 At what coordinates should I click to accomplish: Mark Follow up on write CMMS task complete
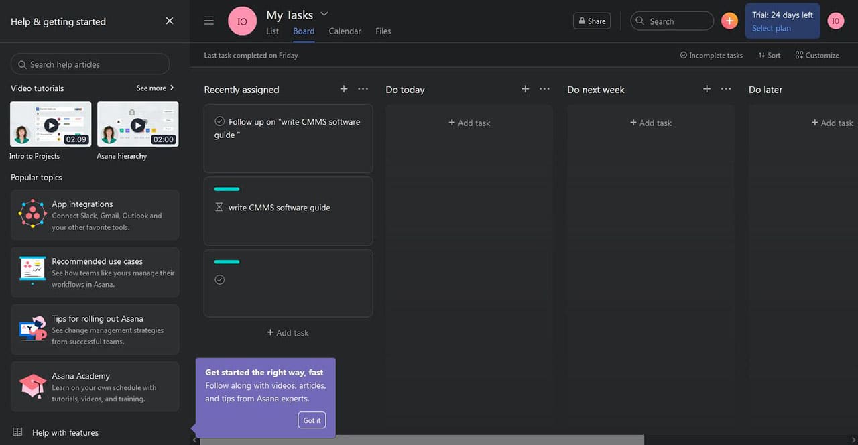point(219,121)
